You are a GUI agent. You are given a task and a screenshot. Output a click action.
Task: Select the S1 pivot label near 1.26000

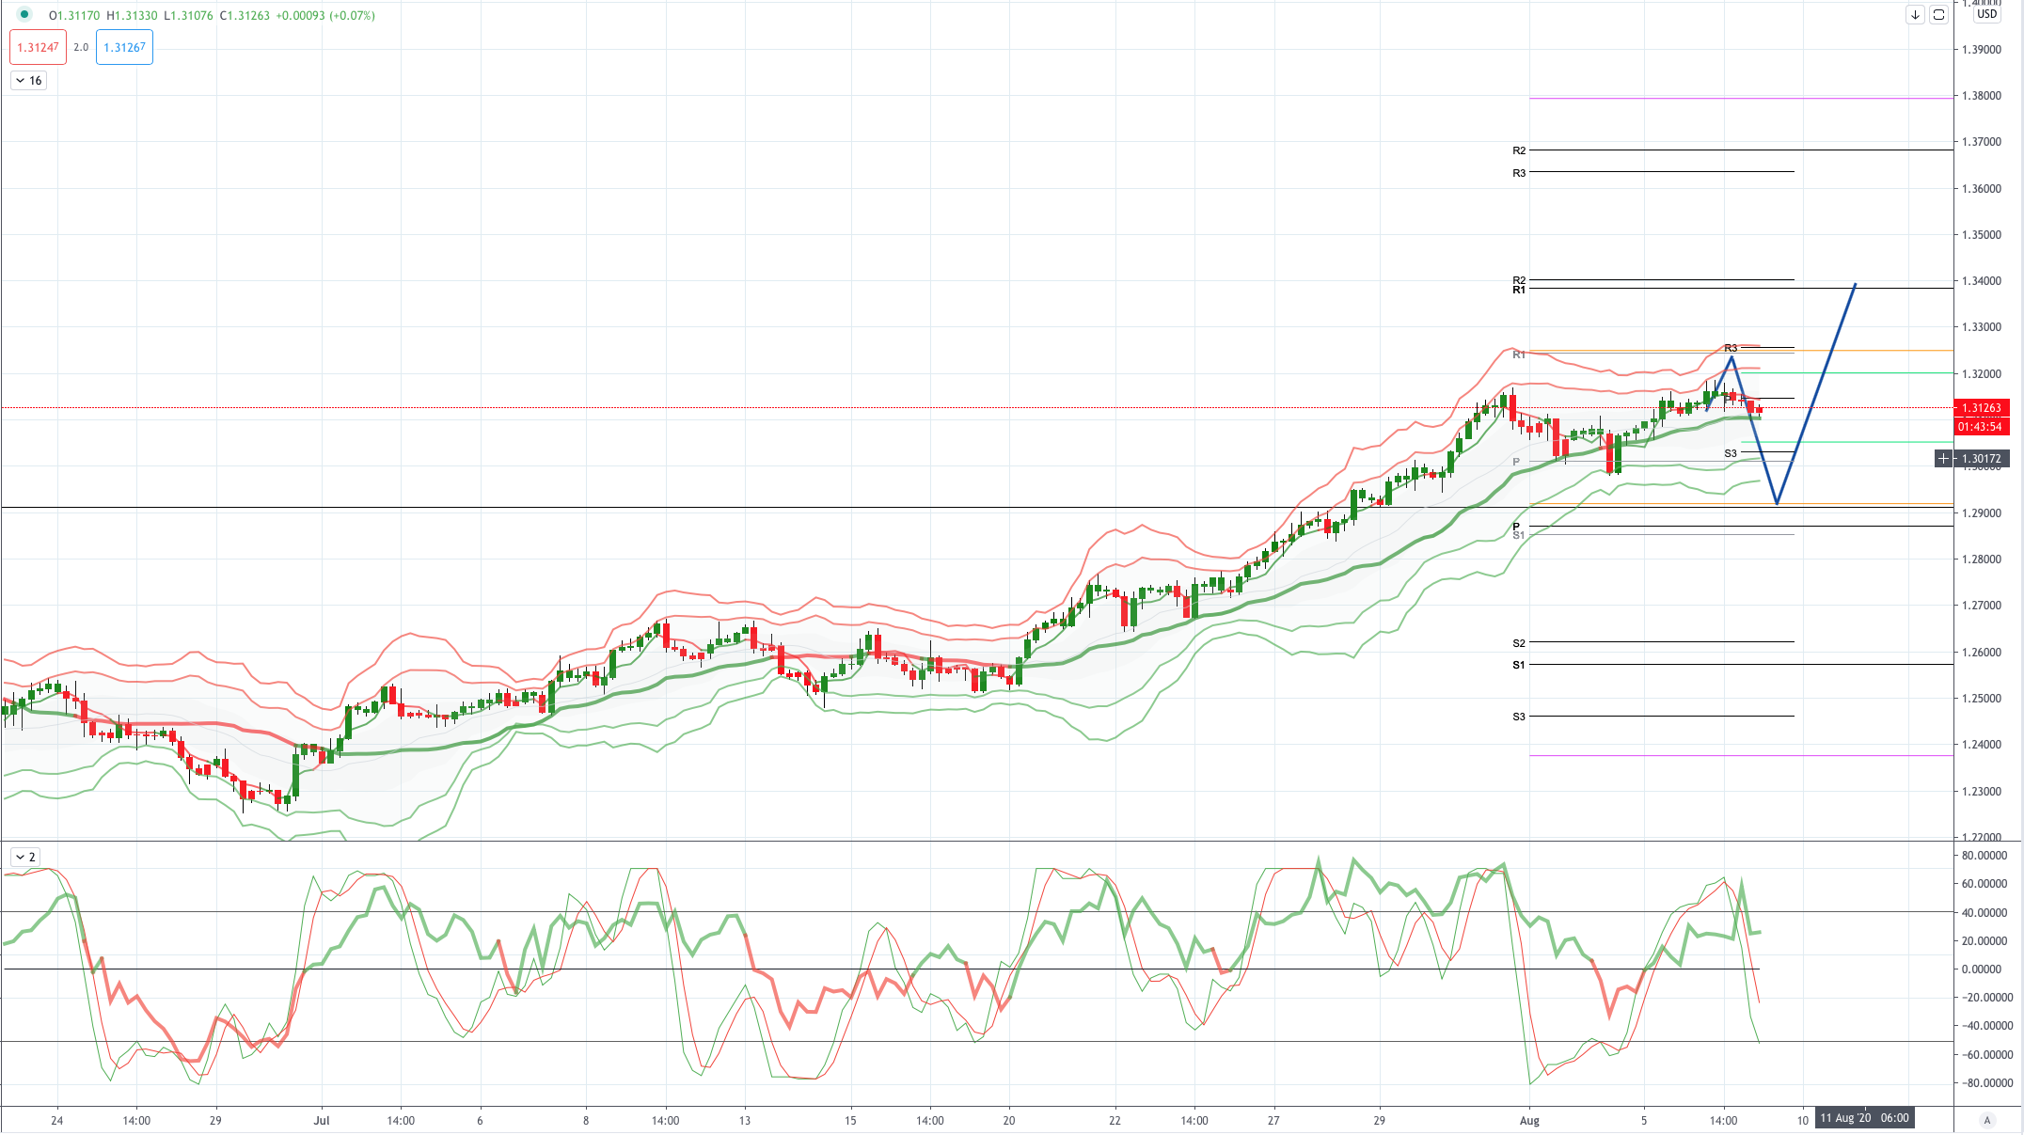(1519, 665)
